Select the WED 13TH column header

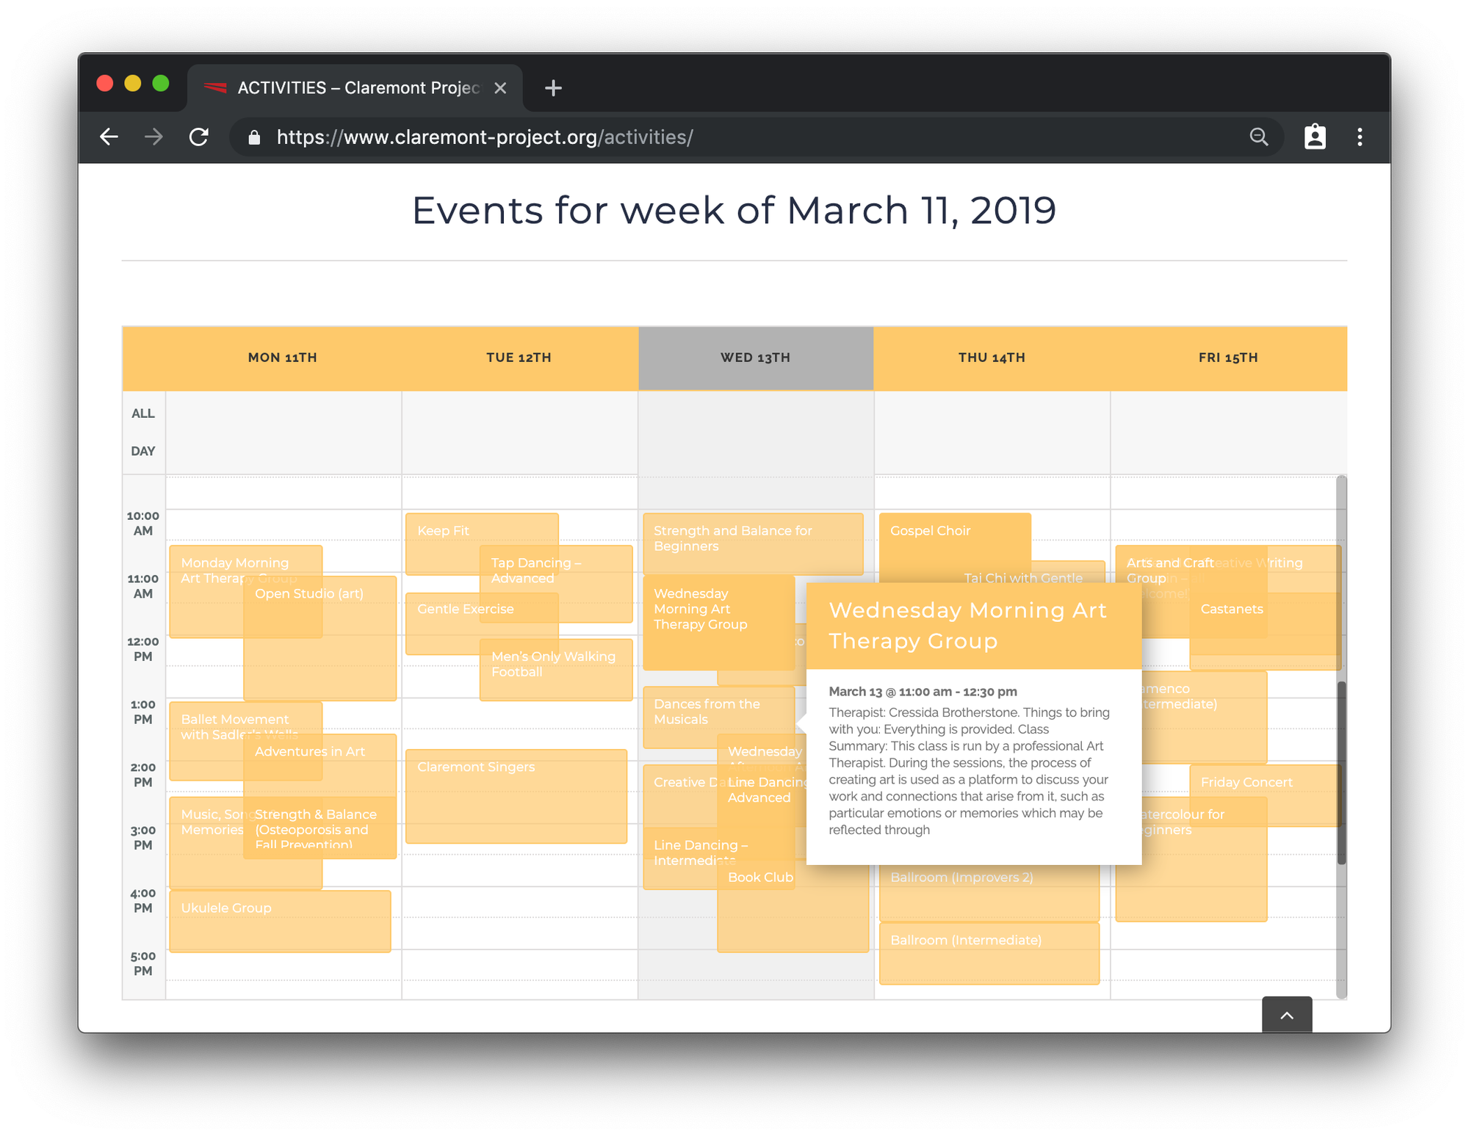[755, 358]
